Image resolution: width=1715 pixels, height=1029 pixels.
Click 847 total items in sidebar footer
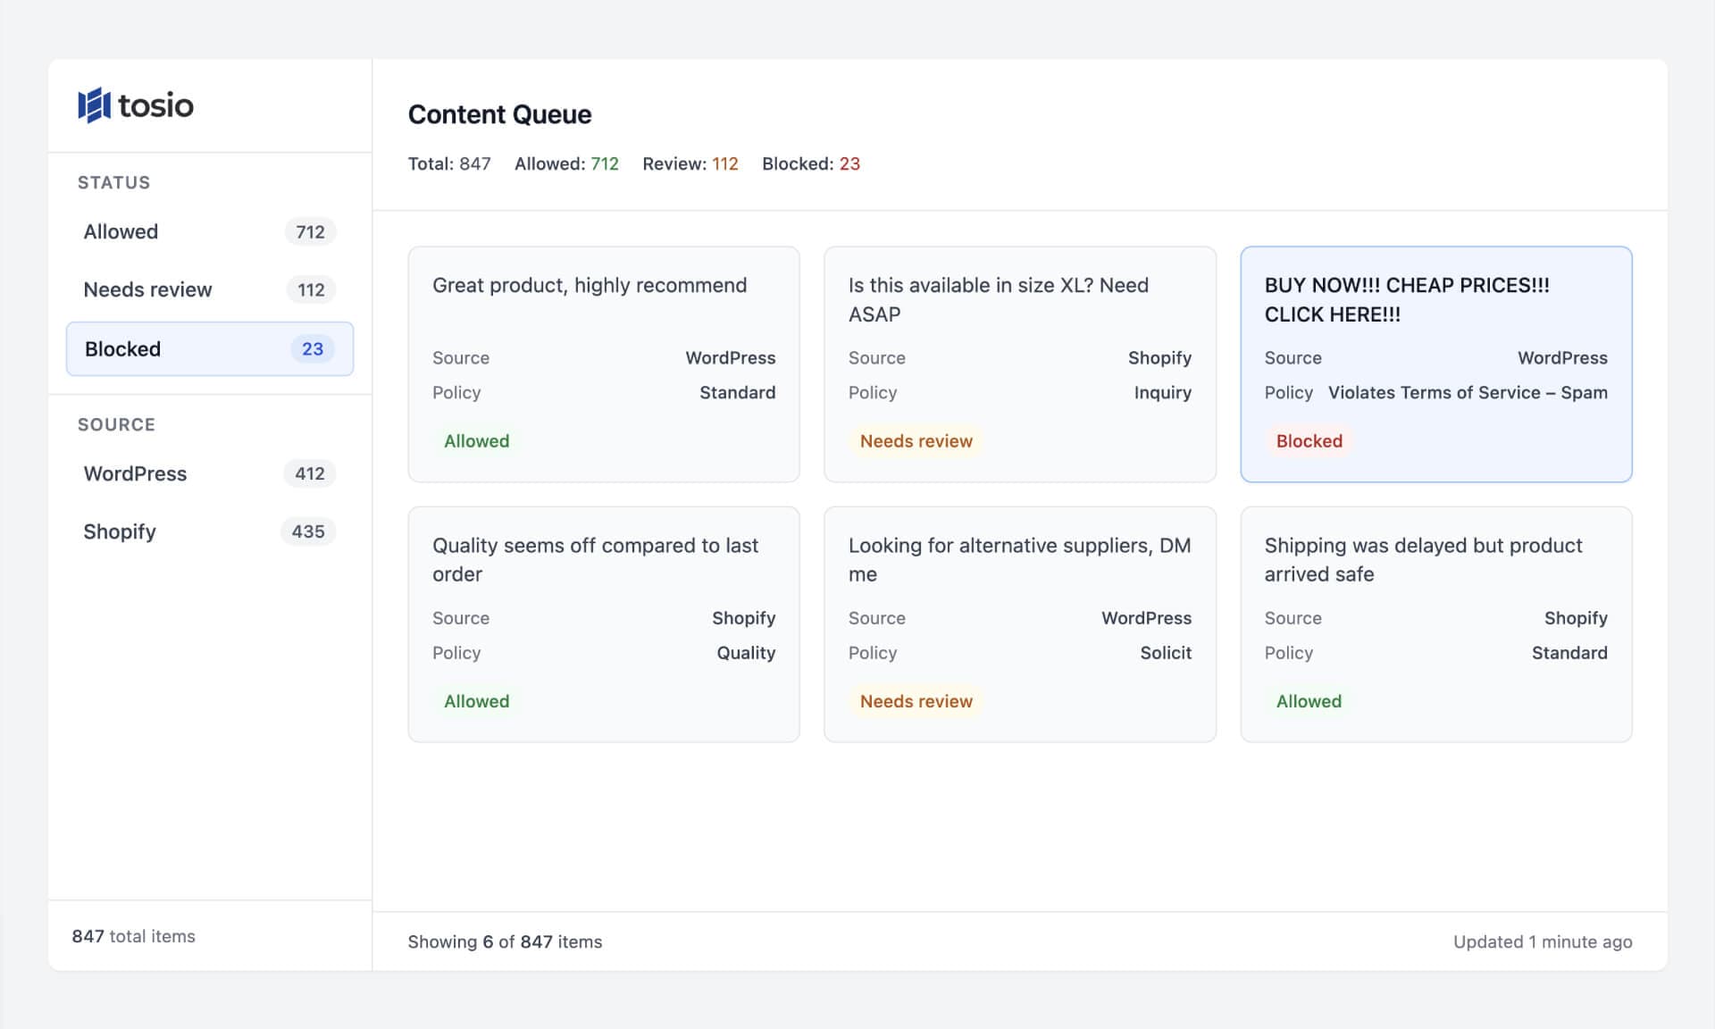[x=132, y=936]
